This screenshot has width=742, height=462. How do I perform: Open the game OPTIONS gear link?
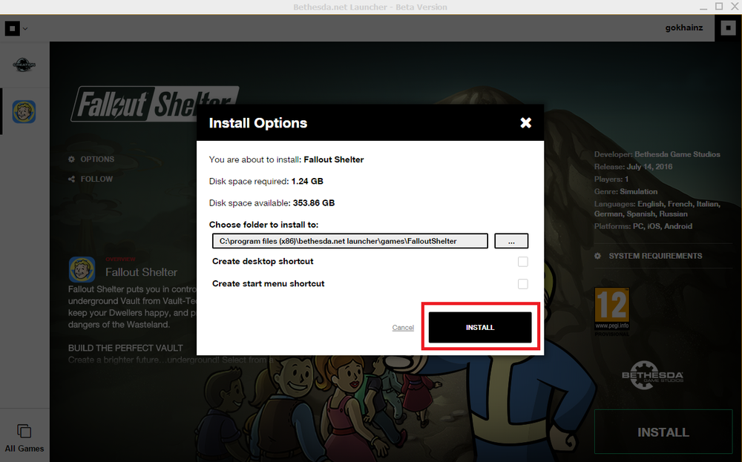[x=91, y=159]
